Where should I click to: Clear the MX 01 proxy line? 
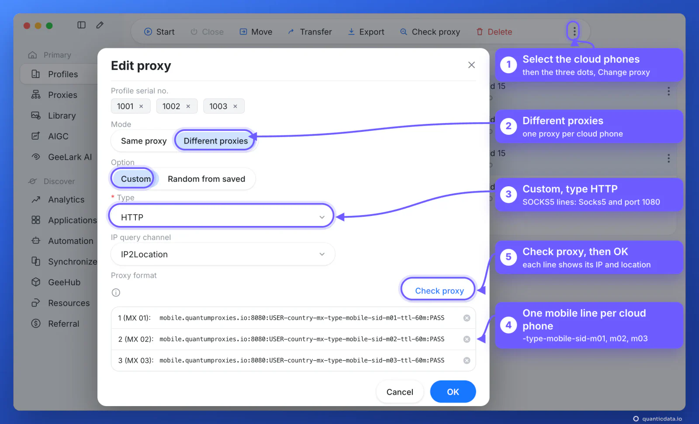[x=467, y=318]
